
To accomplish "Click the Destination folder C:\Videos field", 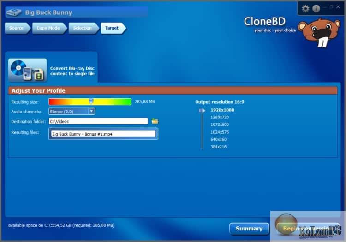I will pyautogui.click(x=98, y=121).
